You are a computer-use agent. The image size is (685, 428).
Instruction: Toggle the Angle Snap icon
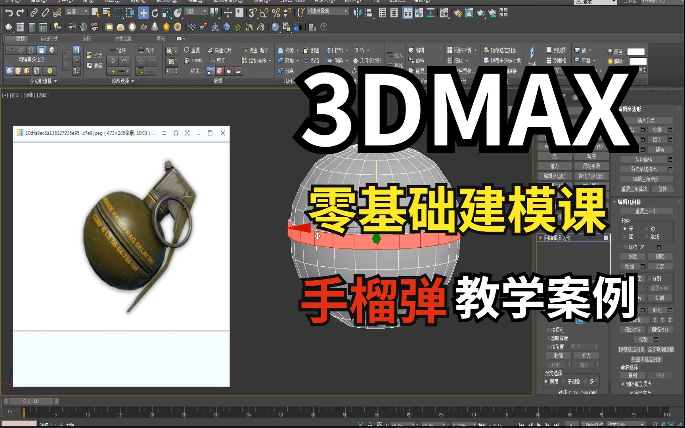click(x=264, y=13)
